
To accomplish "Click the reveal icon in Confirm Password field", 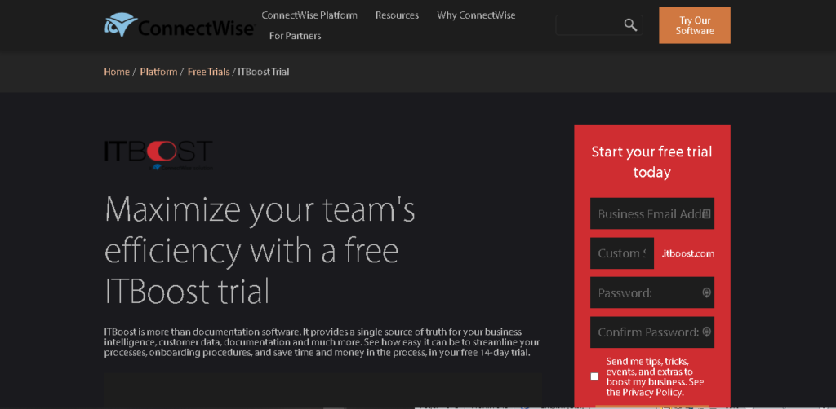I will [x=706, y=332].
